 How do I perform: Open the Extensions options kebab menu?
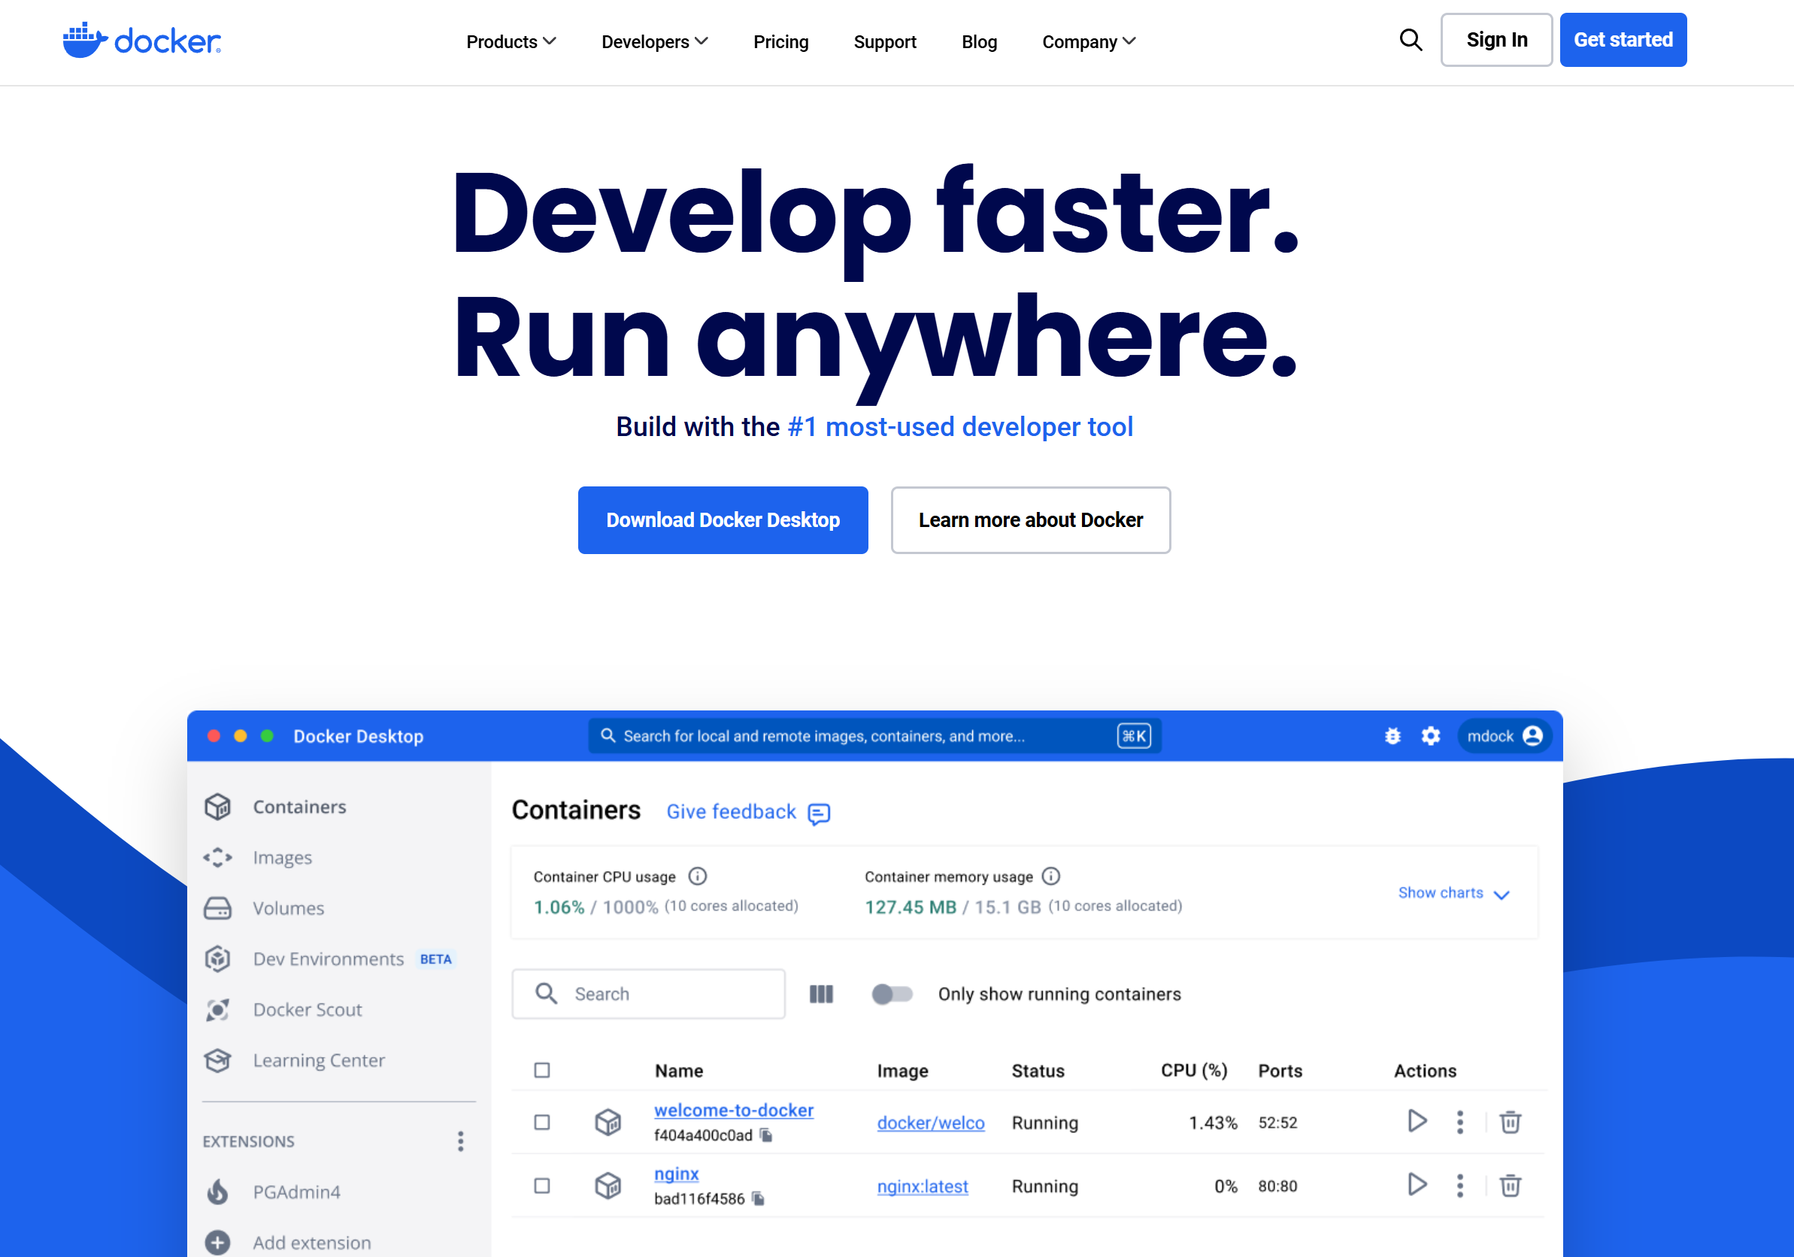pos(460,1141)
